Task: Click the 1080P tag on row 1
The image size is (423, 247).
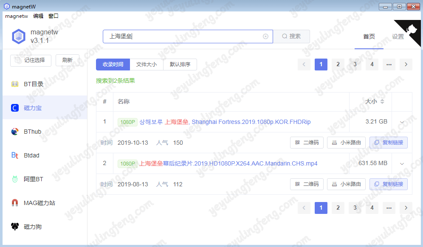Action: coord(127,122)
